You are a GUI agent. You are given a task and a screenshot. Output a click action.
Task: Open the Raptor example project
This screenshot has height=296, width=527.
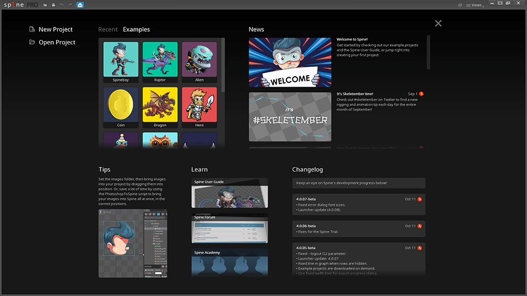160,62
